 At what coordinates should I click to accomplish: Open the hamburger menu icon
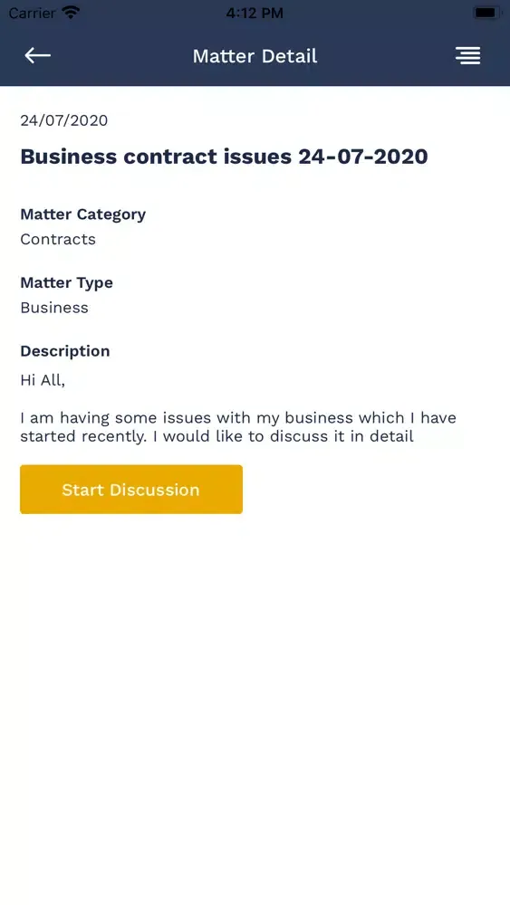coord(467,55)
